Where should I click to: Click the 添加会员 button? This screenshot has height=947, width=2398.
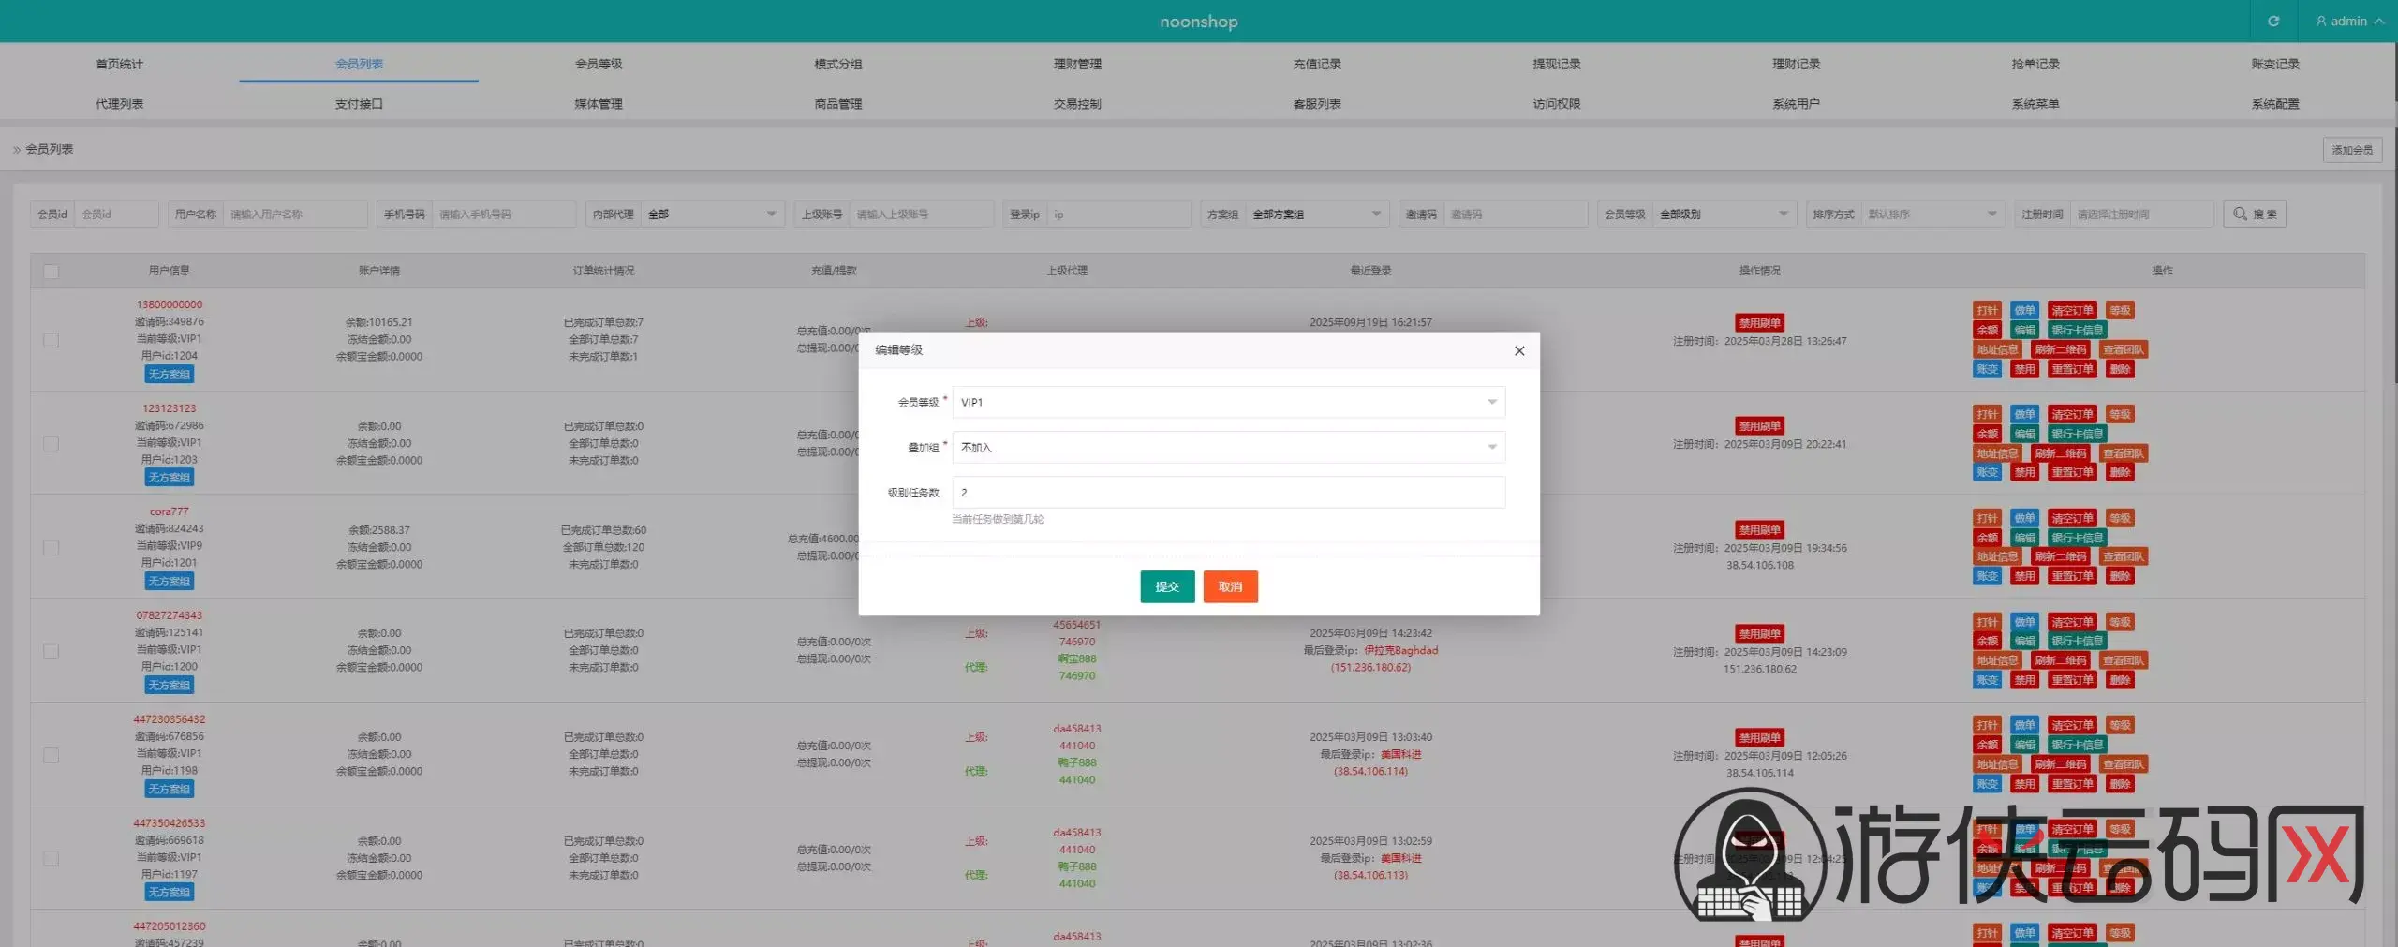tap(2352, 150)
